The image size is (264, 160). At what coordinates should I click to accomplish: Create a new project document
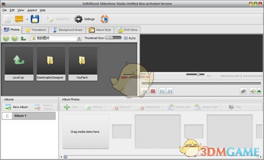(7, 19)
